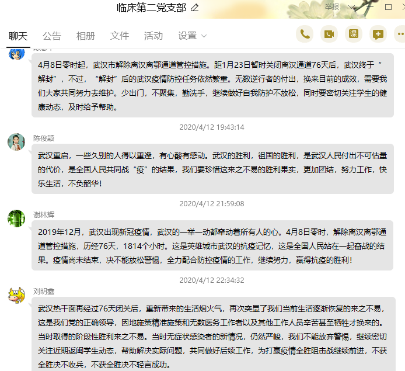Start a group voice call
The image size is (405, 371).
305,34
